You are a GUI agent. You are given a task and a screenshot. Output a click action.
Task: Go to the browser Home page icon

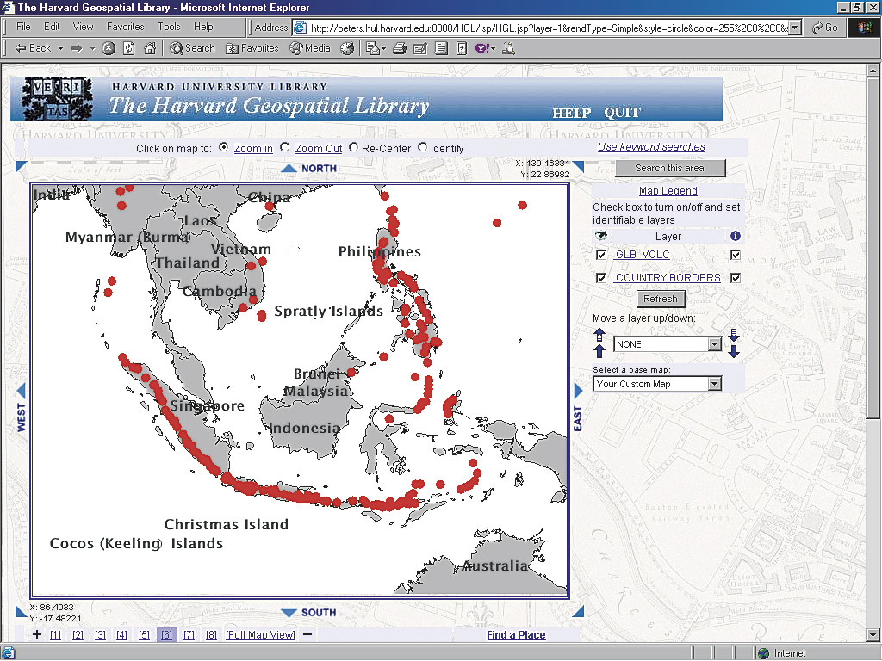[150, 48]
